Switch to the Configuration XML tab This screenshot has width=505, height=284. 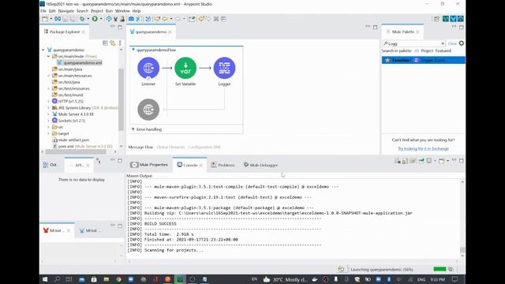pos(204,148)
